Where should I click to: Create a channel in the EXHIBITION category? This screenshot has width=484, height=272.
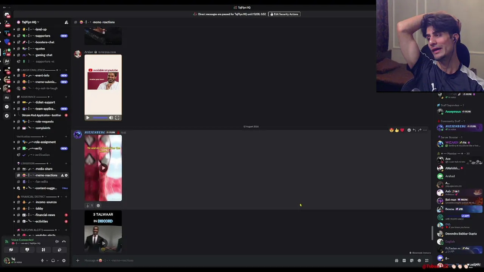tap(66, 164)
